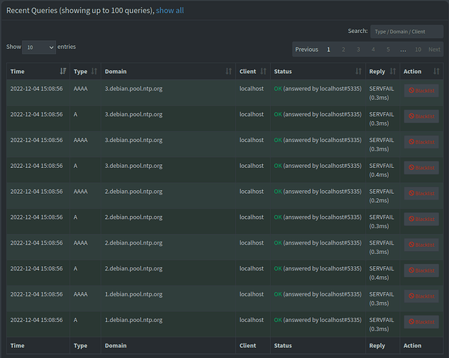Sort by Domain column sort arrows

[x=228, y=72]
